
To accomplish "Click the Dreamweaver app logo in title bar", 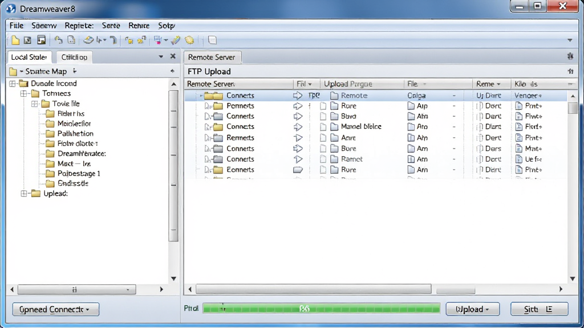I will click(x=11, y=9).
